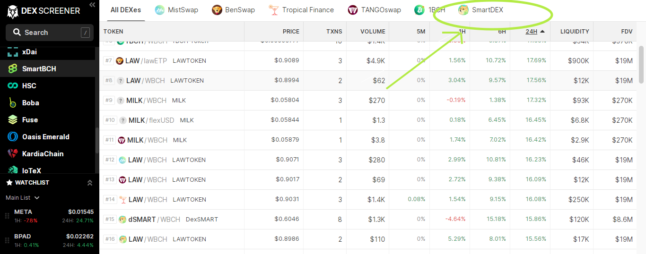646x254 pixels.
Task: Open the BPAD watchlist entry
Action: point(50,240)
